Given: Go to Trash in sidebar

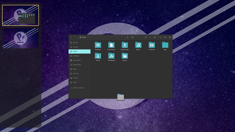Looking at the screenshot, I should 79,82.
